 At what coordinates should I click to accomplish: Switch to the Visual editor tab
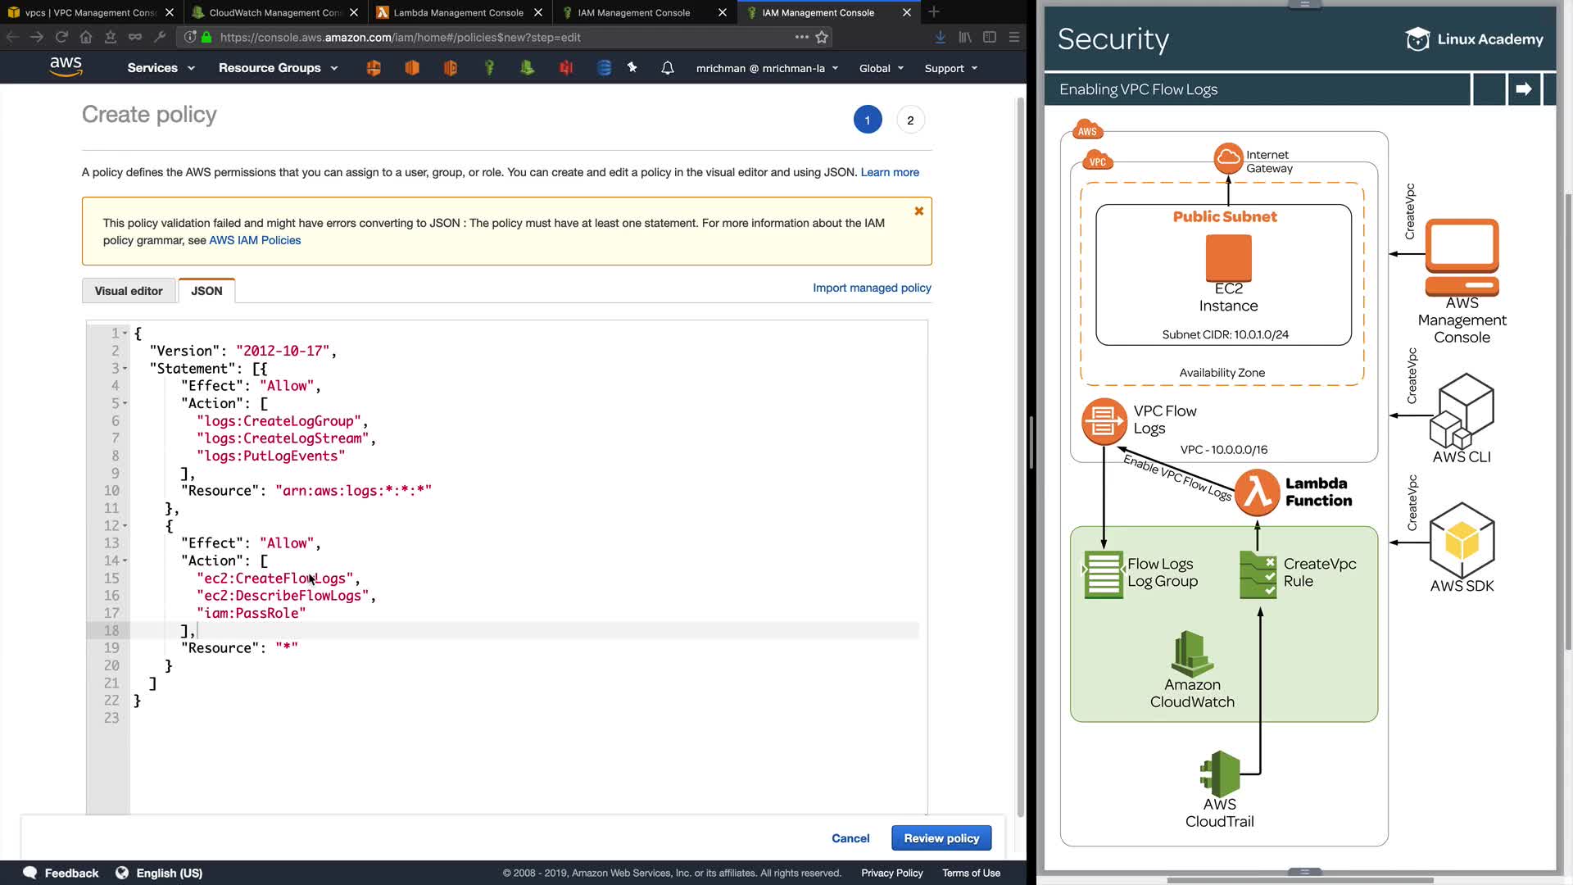coord(129,291)
